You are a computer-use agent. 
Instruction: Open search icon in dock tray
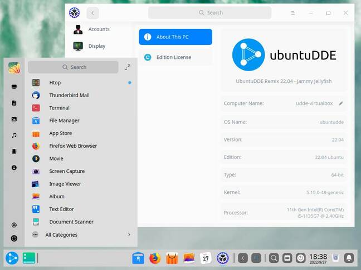pyautogui.click(x=274, y=258)
